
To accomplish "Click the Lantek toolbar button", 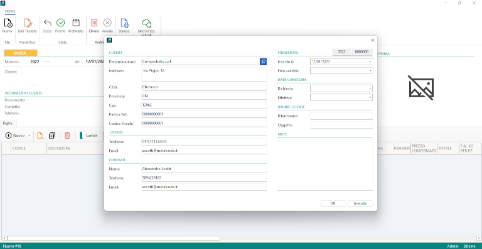I will point(89,135).
